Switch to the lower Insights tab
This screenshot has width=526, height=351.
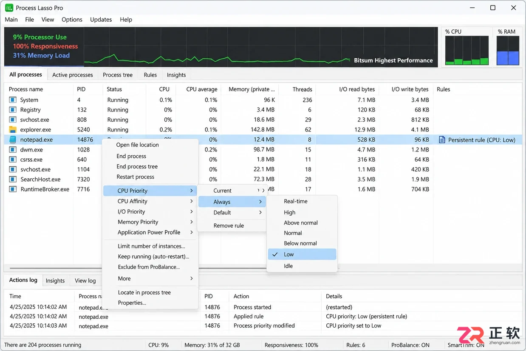click(55, 280)
